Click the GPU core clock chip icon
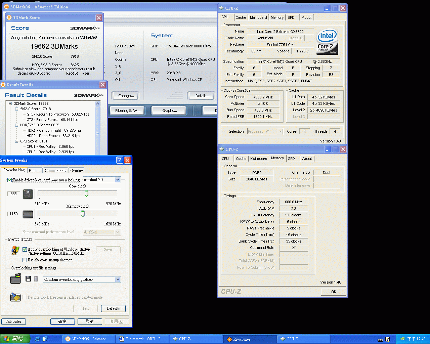Image resolution: width=430 pixels, height=344 pixels. [28, 194]
